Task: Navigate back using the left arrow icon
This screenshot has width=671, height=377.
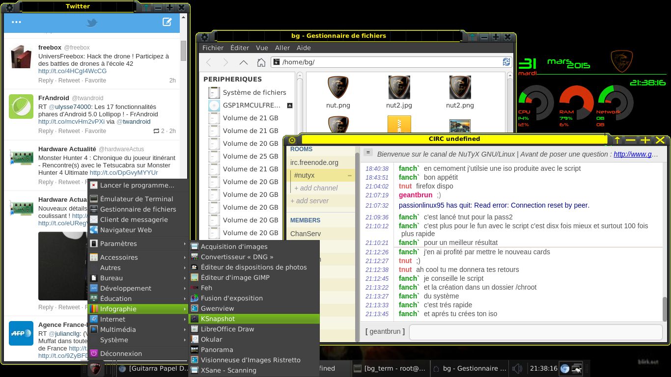Action: click(x=208, y=62)
